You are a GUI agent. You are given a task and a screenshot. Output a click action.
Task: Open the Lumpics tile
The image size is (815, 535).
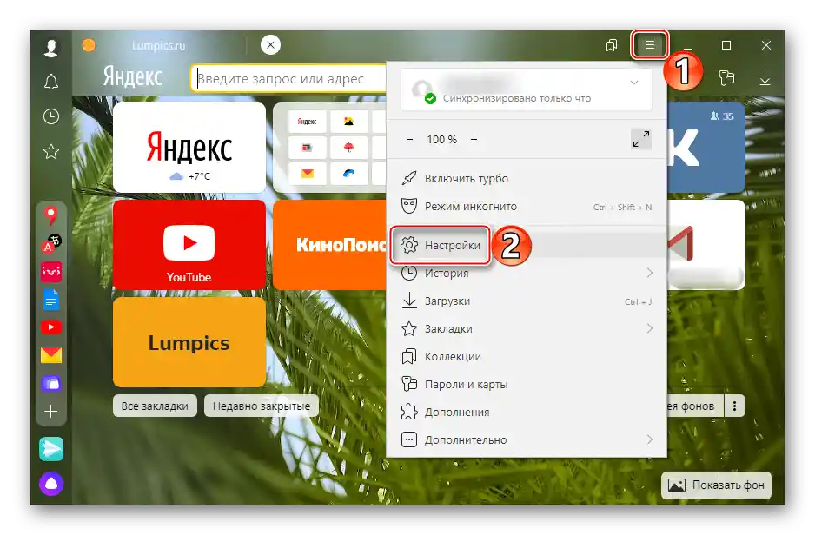[x=189, y=342]
